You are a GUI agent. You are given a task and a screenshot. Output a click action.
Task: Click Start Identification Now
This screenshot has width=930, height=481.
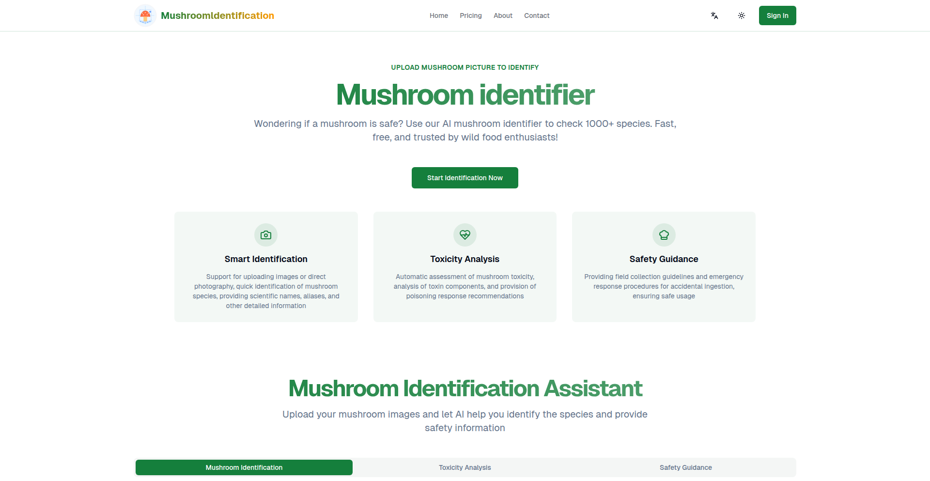point(465,178)
